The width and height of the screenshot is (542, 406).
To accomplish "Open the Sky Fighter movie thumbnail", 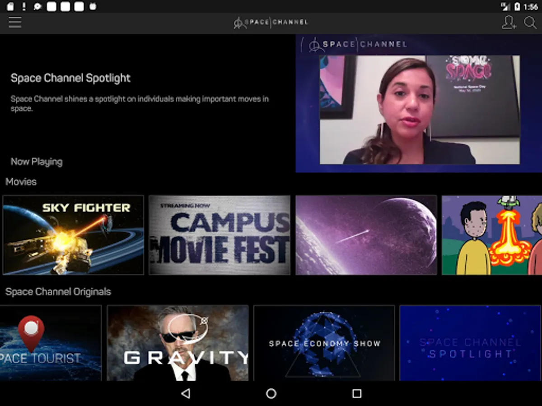I will (x=73, y=235).
